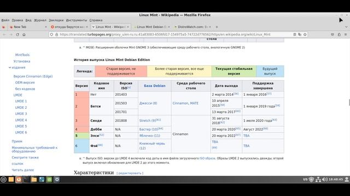Toggle reader view in address bar
Image resolution: width=350 pixels, height=196 pixels.
(295, 34)
